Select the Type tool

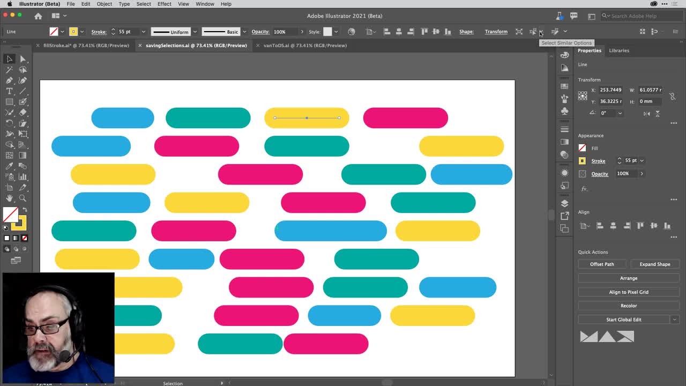pyautogui.click(x=10, y=91)
